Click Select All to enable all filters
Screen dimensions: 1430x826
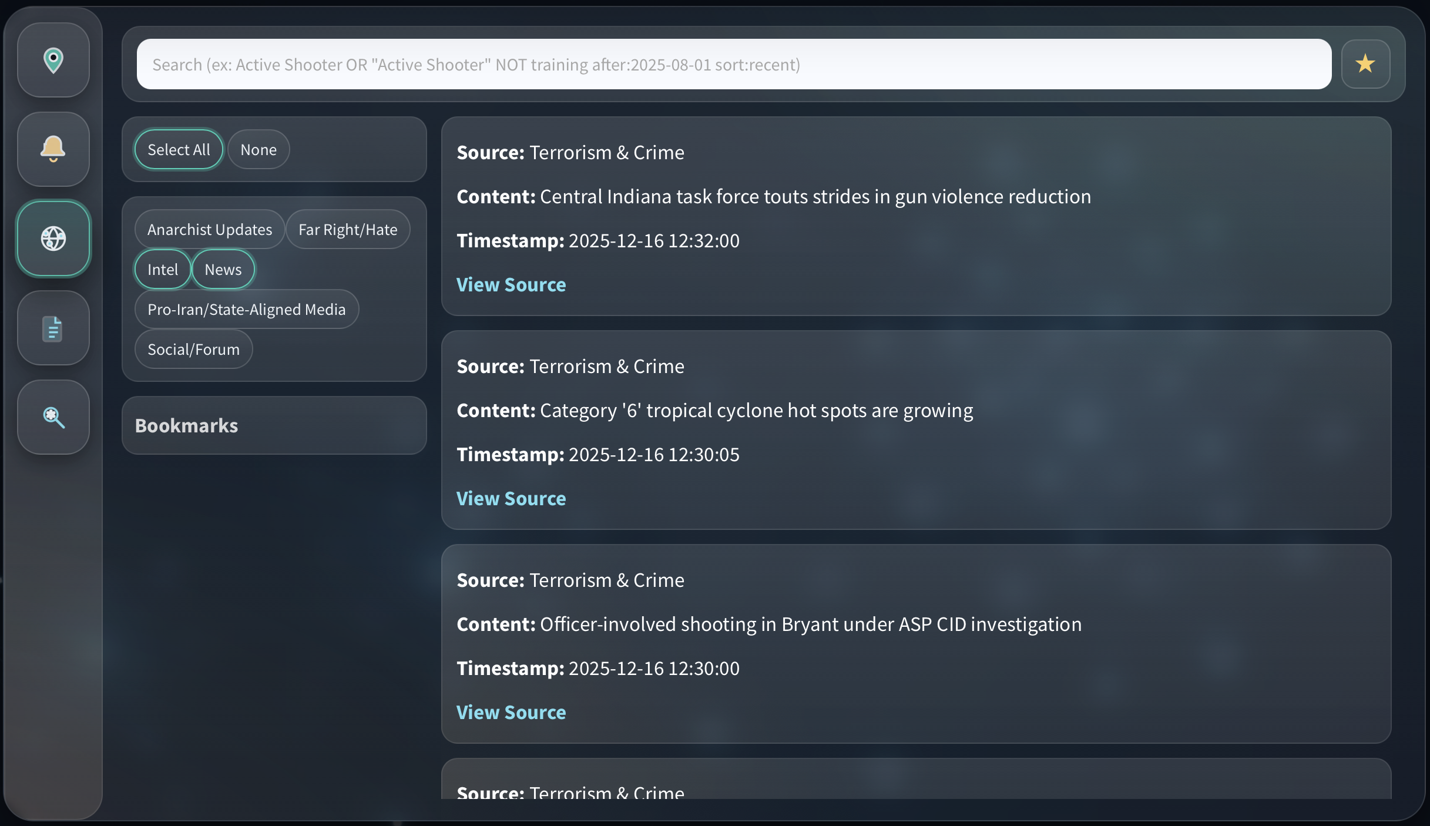[x=178, y=149]
